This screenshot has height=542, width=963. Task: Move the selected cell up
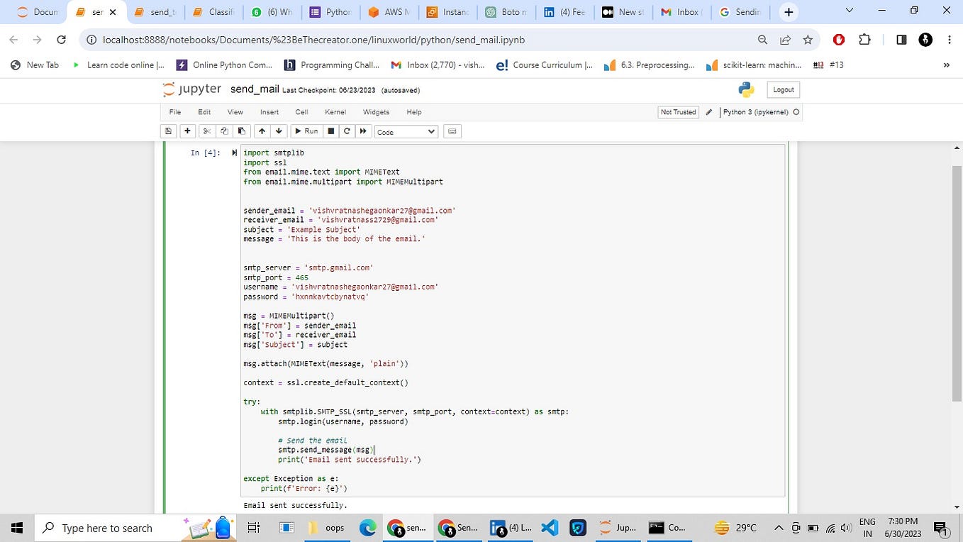click(260, 131)
